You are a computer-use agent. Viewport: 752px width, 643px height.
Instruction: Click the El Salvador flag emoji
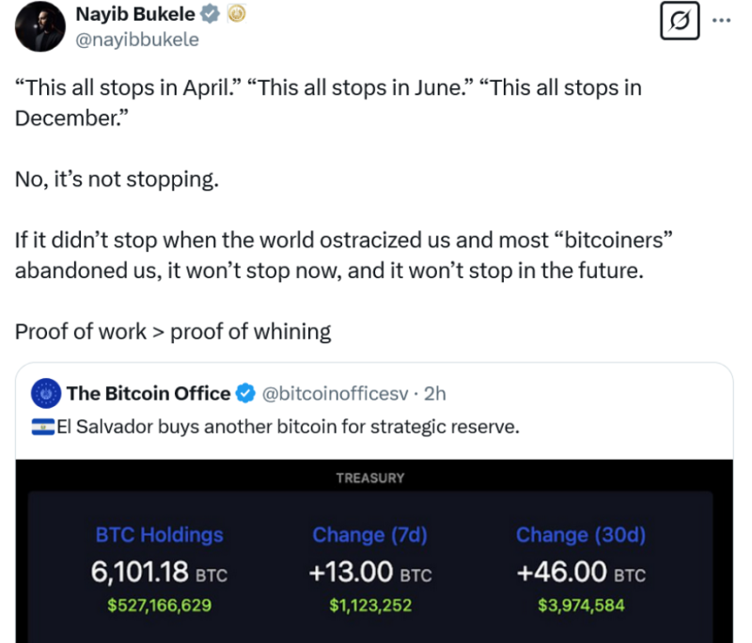(43, 427)
